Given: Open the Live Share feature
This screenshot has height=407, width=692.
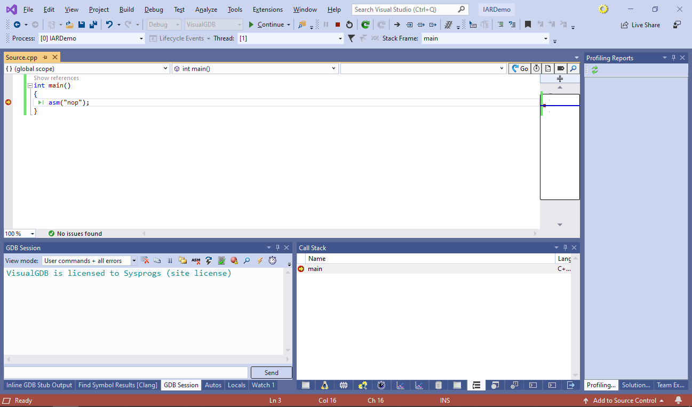Looking at the screenshot, I should 640,25.
